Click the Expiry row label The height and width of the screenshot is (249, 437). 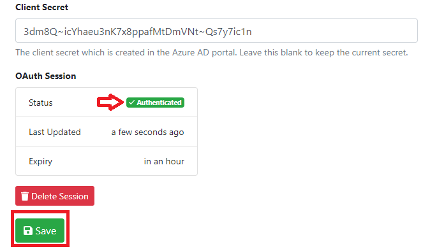tap(41, 161)
